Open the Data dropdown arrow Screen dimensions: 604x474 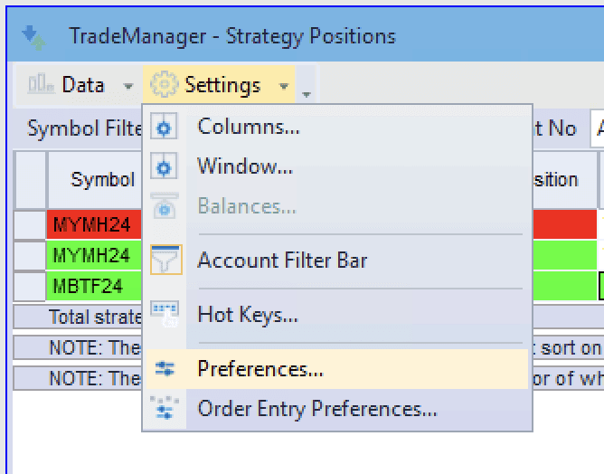coord(127,86)
